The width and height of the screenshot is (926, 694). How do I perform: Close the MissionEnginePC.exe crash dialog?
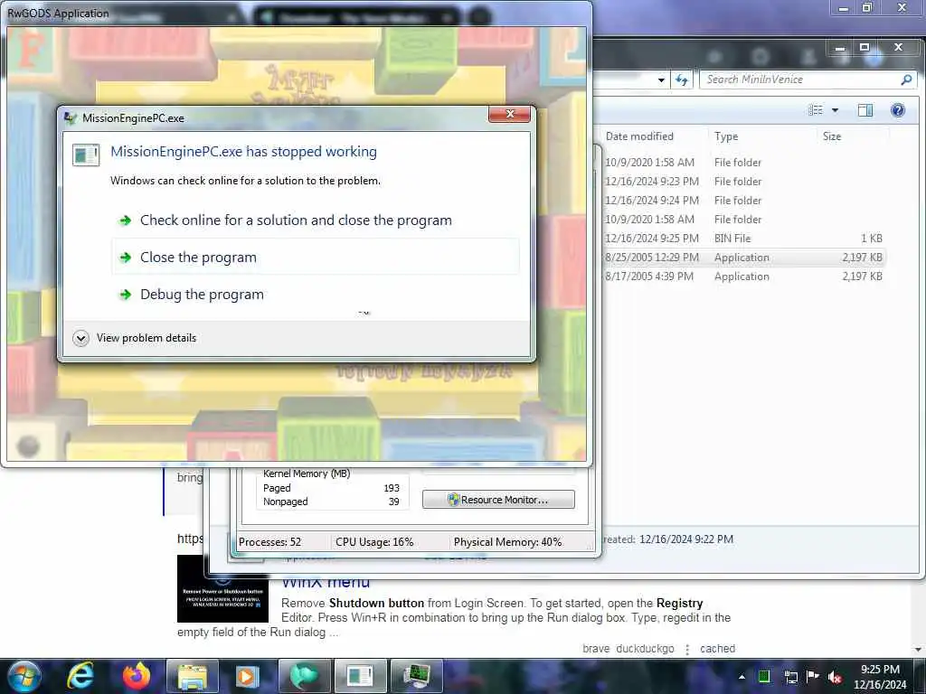(x=510, y=114)
